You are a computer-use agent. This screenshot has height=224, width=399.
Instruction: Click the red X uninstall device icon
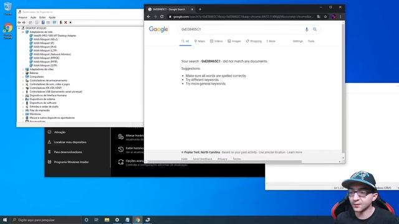(65, 22)
